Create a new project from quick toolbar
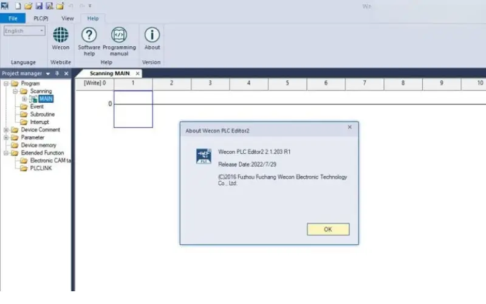This screenshot has width=486, height=304. [x=18, y=6]
